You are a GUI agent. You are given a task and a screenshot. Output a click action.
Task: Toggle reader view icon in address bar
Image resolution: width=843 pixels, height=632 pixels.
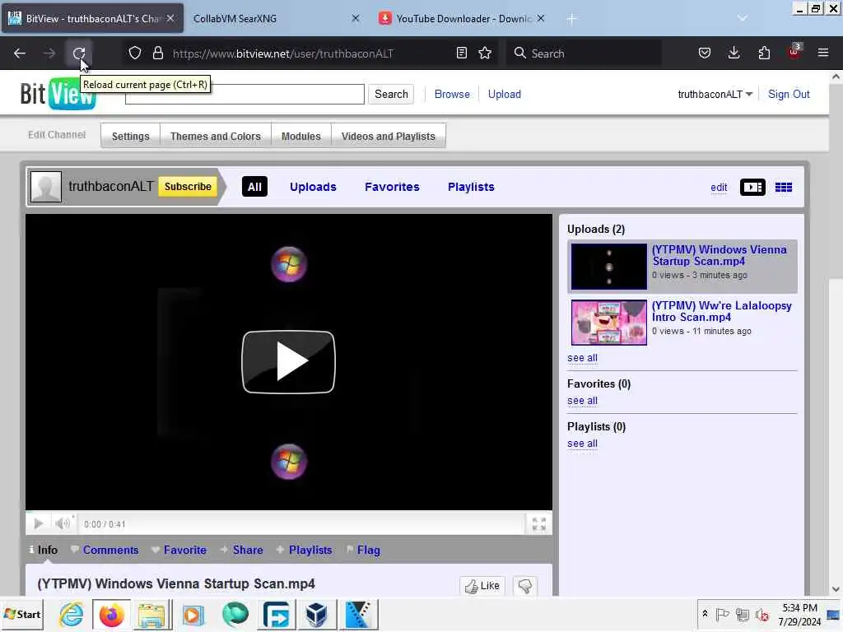coord(461,53)
